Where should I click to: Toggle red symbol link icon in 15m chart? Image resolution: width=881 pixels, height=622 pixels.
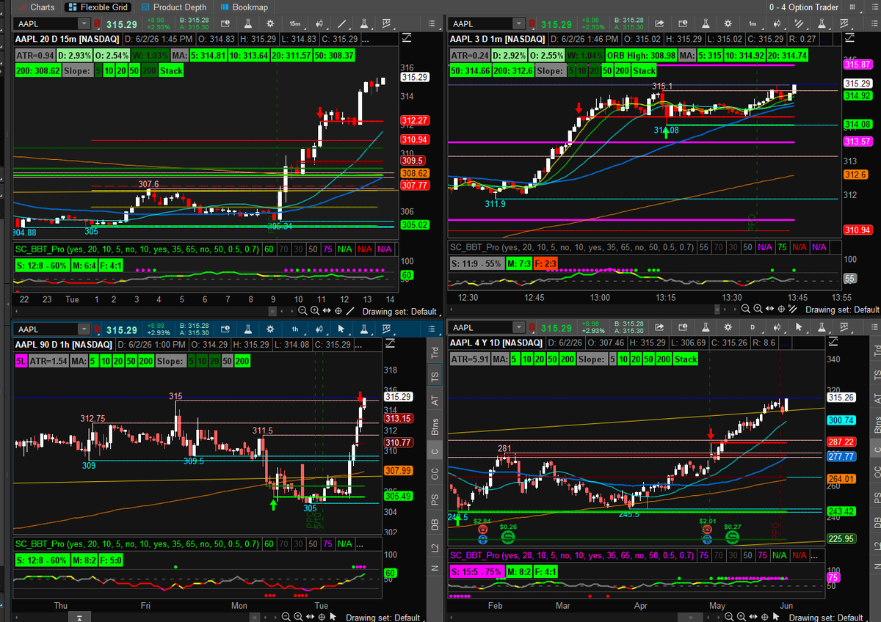coord(97,23)
